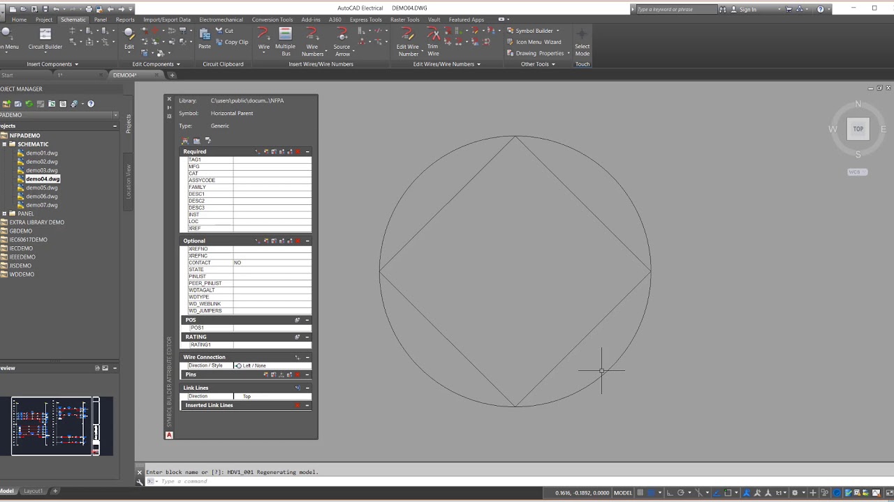894x502 pixels.
Task: Open the Icon Menu Wizard
Action: [x=534, y=42]
